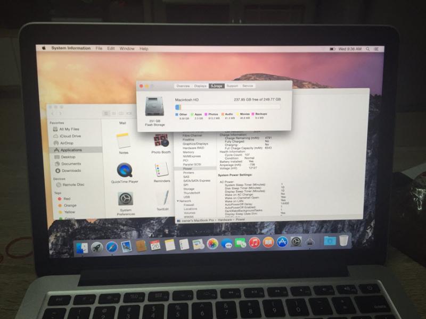Select the Red tag in Finder sidebar

(67, 198)
